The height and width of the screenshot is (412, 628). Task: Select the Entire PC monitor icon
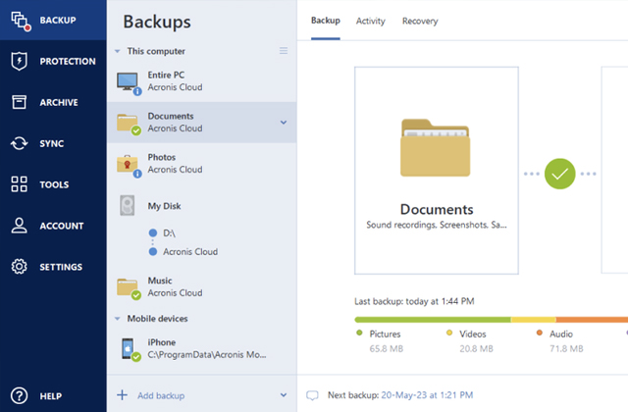pyautogui.click(x=129, y=82)
